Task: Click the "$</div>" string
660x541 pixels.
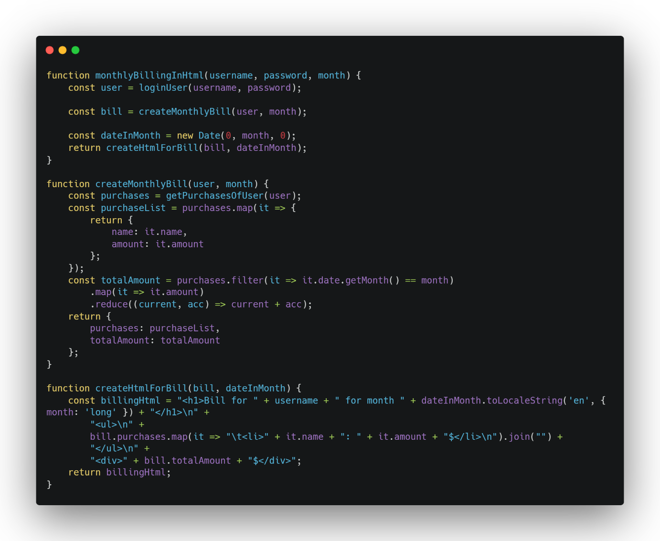Action: (x=272, y=461)
